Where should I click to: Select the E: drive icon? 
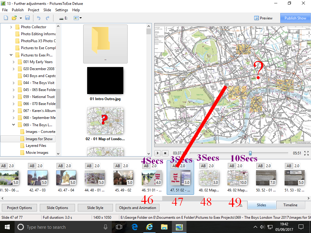click(63, 18)
